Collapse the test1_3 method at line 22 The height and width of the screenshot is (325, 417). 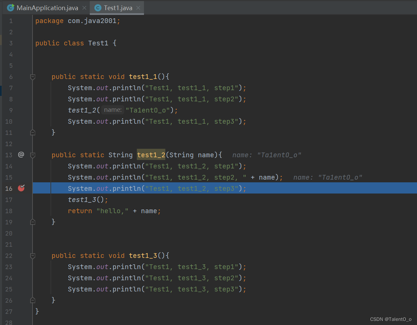coord(33,256)
